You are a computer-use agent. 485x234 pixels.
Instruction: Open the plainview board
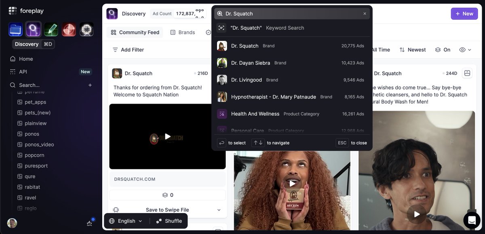tap(36, 123)
